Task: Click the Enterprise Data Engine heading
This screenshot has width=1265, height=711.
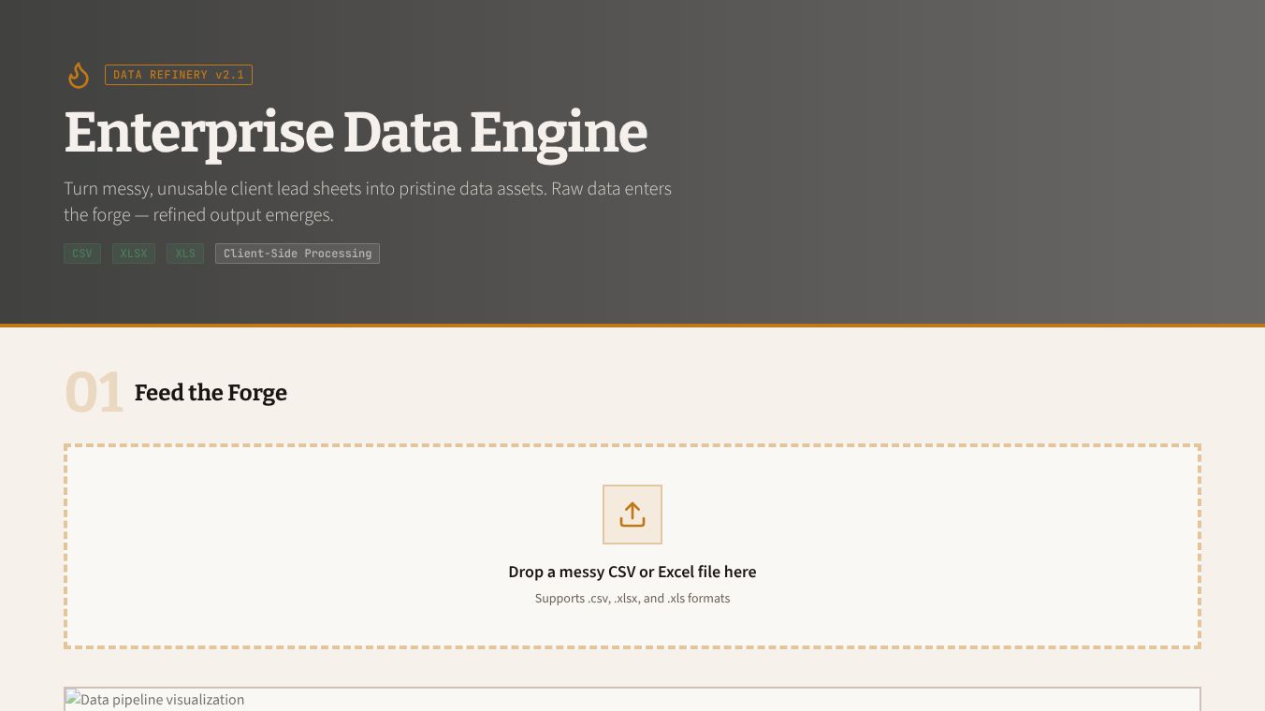Action: click(356, 133)
